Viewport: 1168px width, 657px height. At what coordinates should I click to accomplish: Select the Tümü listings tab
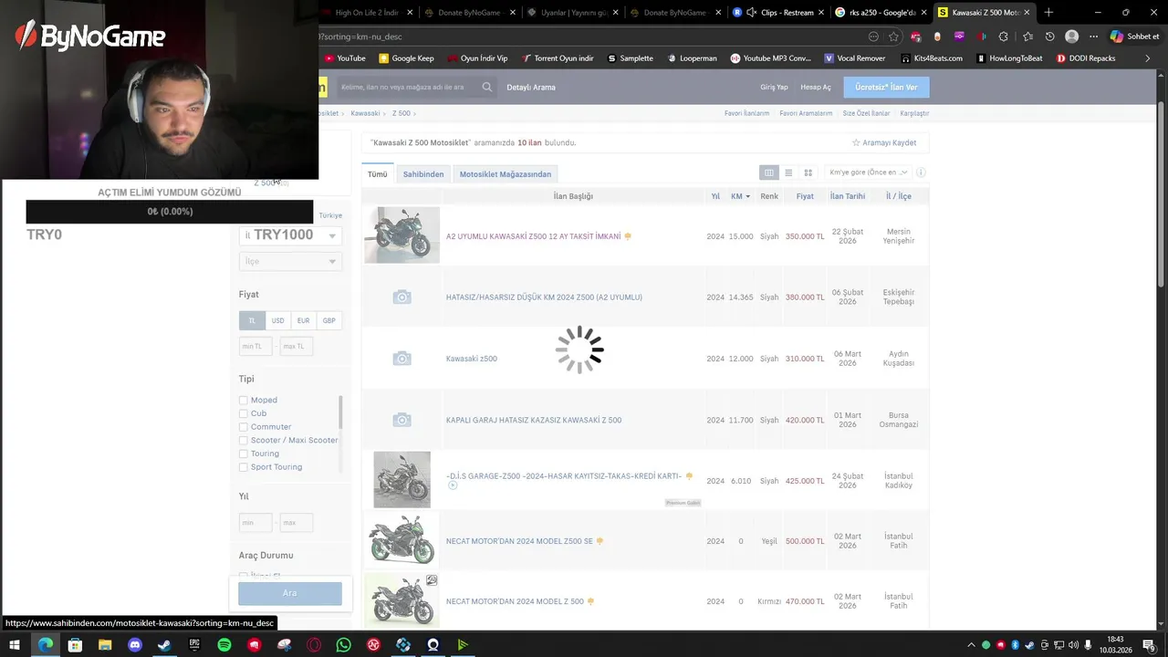[378, 173]
